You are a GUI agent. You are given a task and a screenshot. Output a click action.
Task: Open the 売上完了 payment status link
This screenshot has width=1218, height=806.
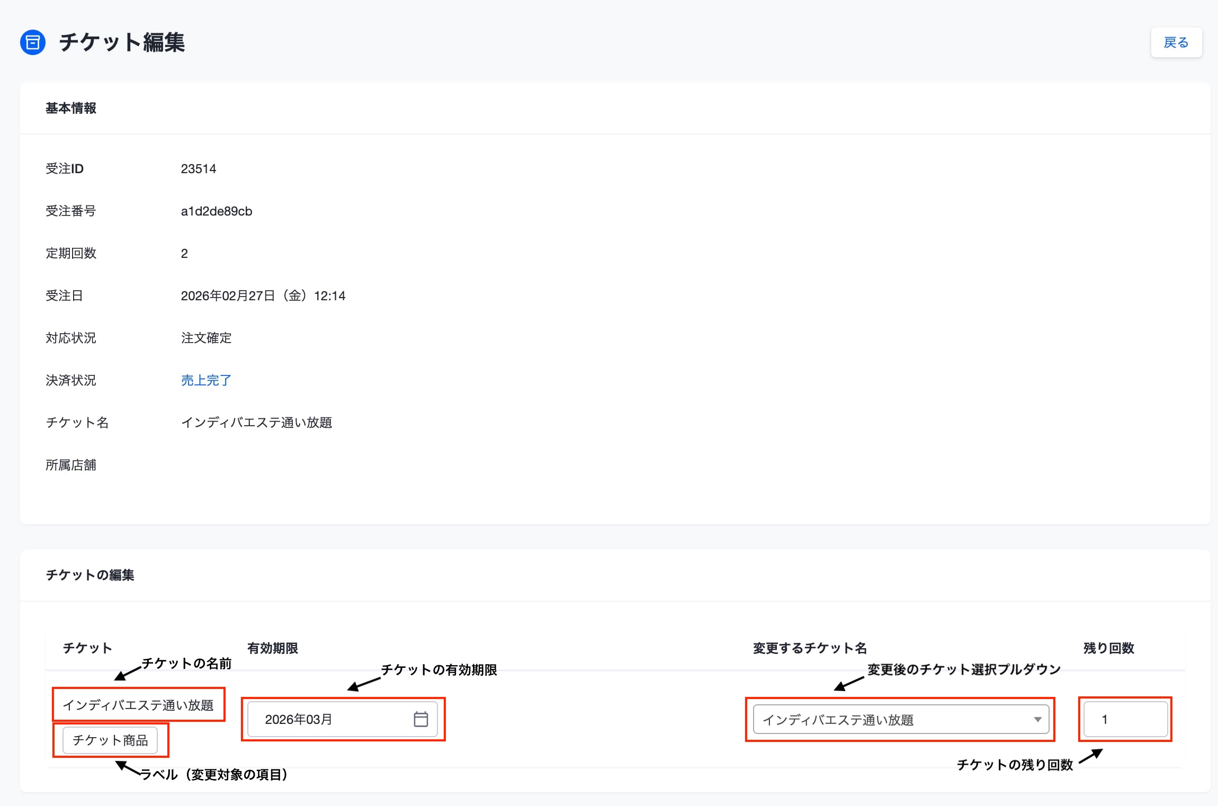206,380
